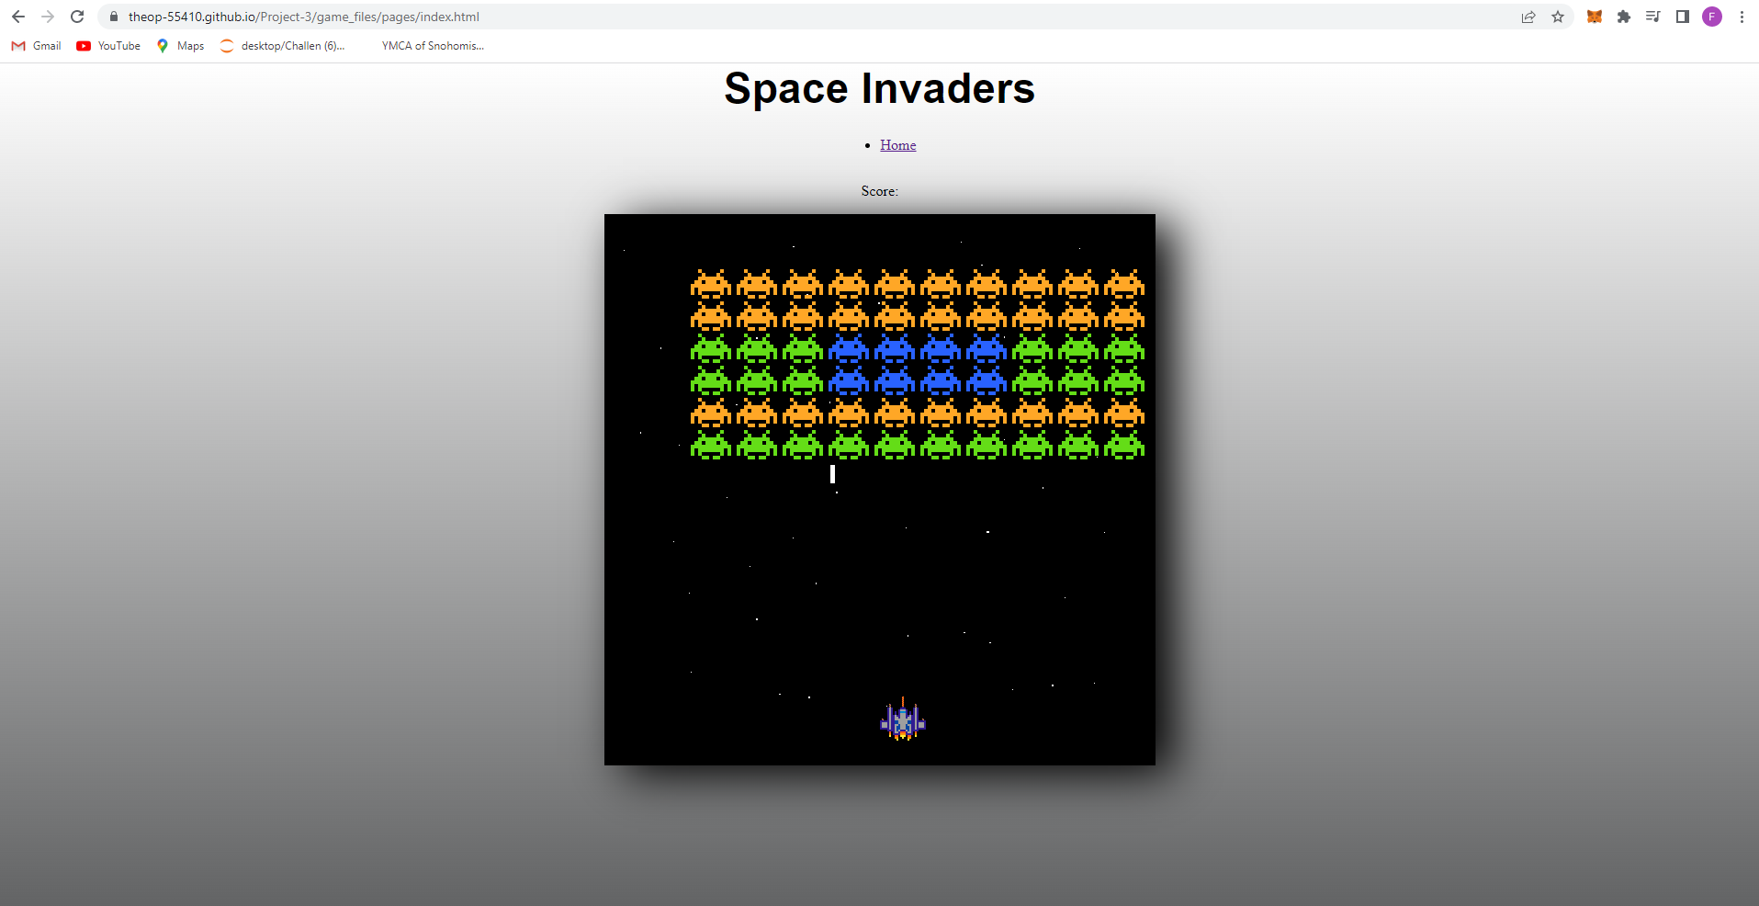Open the MetaMask fox extension
This screenshot has height=906, width=1759.
[1595, 17]
